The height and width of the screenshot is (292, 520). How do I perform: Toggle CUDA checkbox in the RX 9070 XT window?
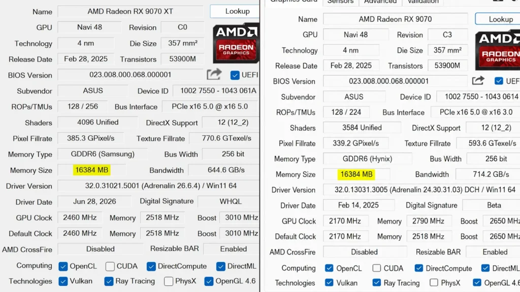click(x=110, y=266)
